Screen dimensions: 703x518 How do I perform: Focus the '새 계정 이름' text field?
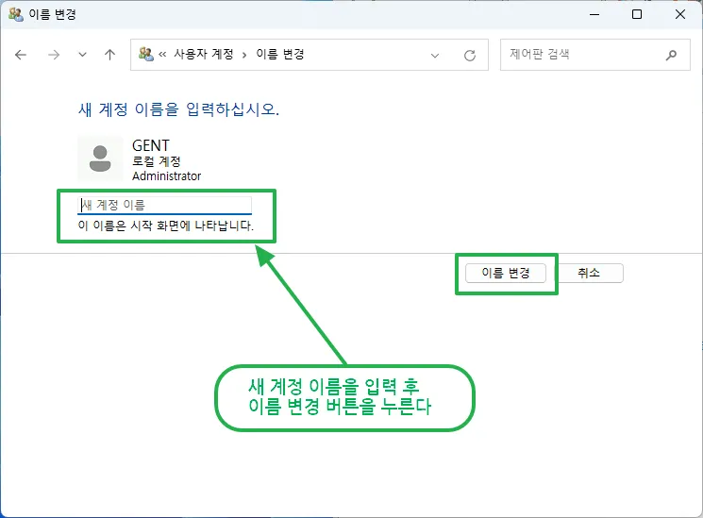tap(164, 206)
